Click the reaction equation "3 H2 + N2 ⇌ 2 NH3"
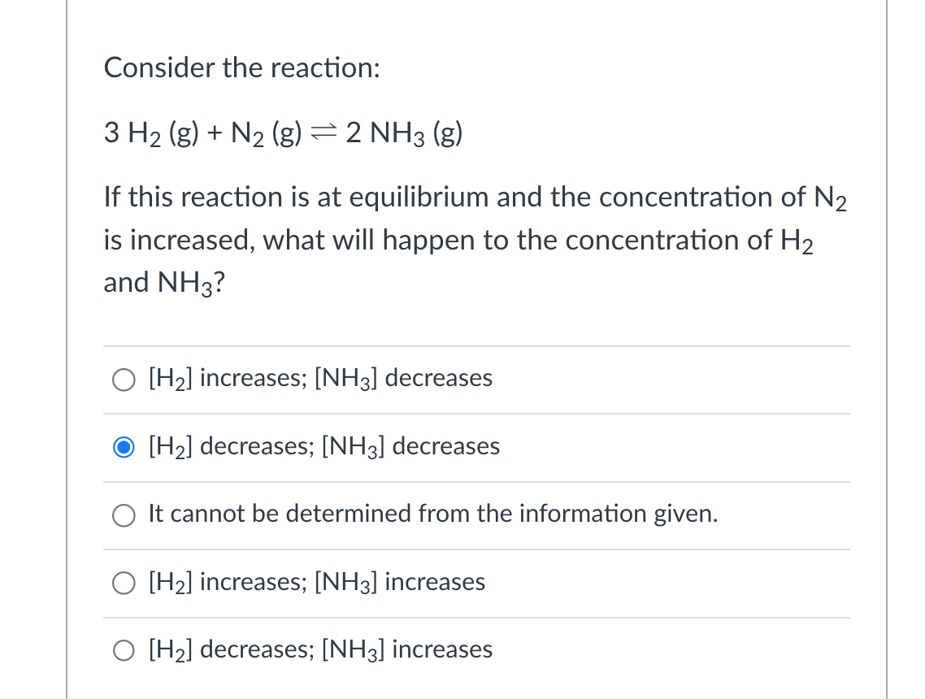Screen dimensions: 925x699 pos(283,132)
